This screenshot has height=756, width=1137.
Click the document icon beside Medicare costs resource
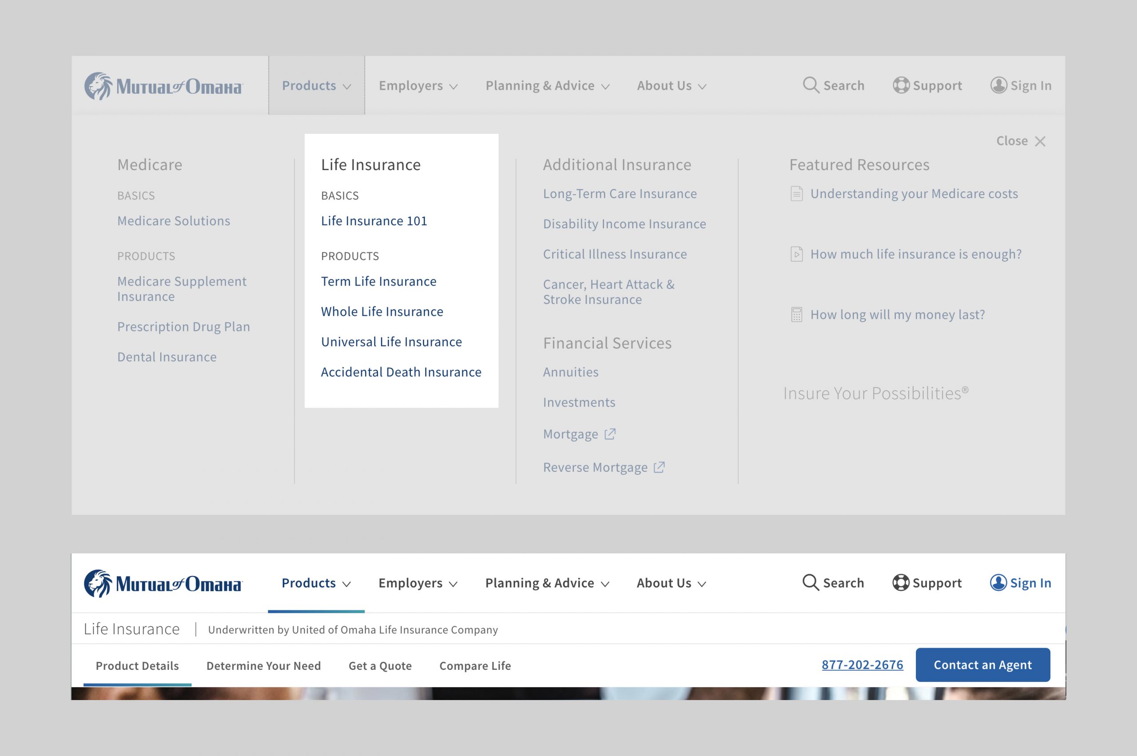click(797, 194)
